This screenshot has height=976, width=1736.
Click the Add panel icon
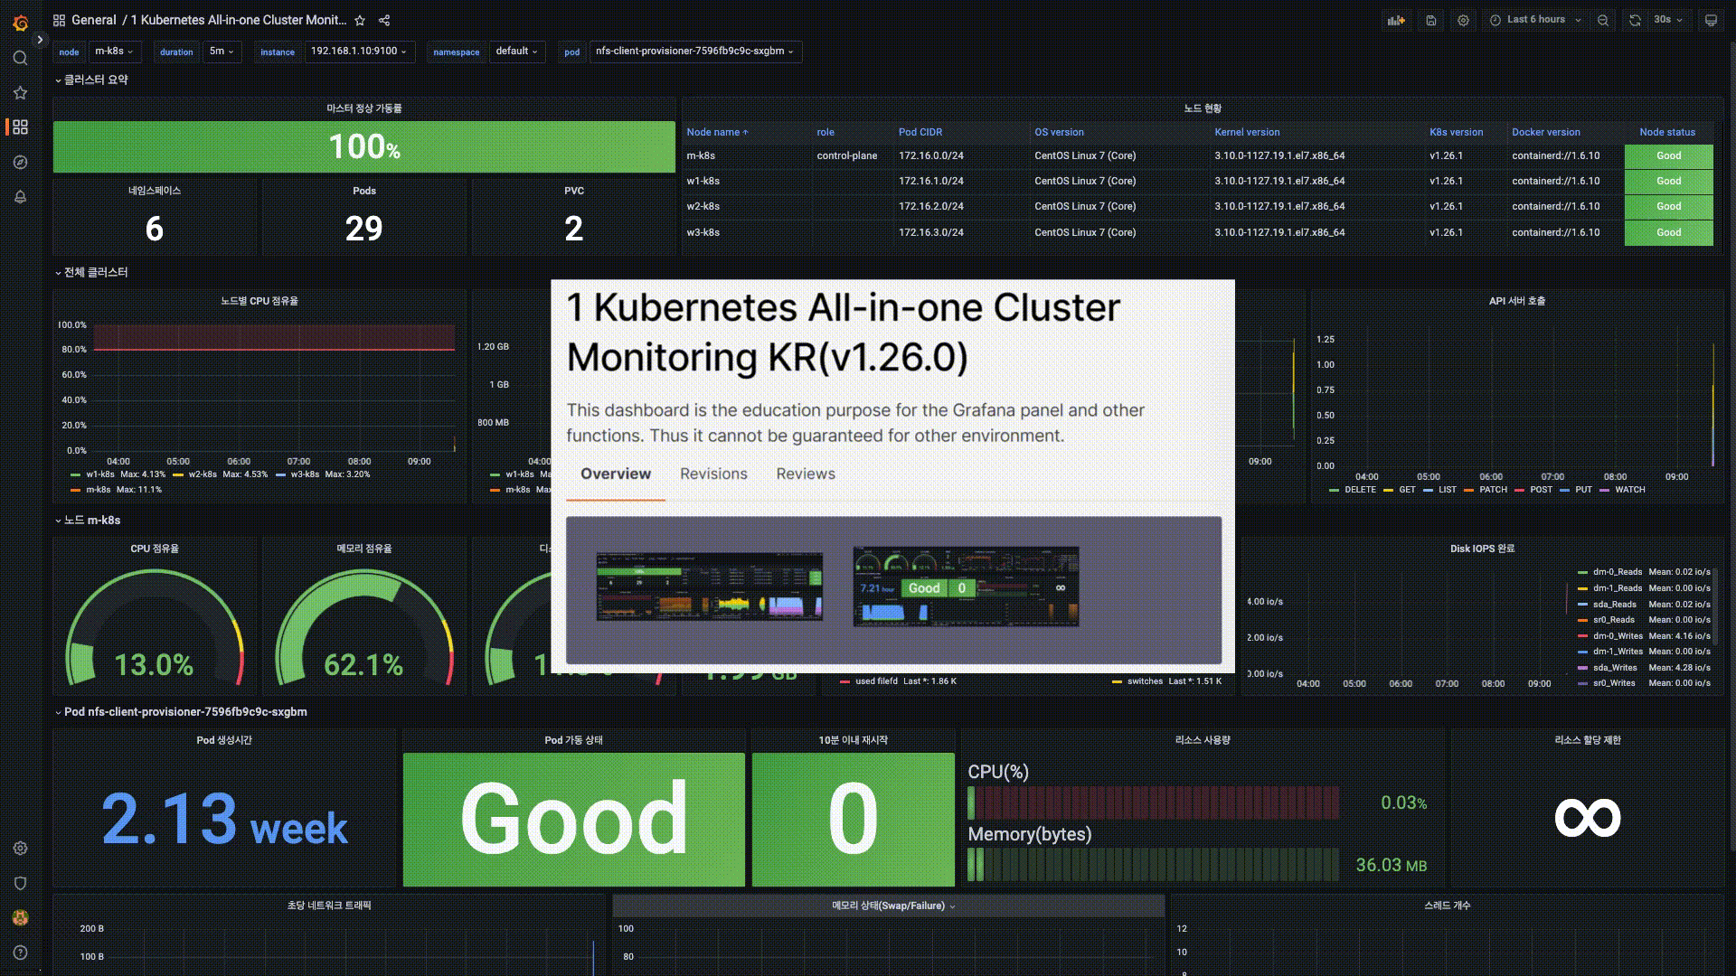pyautogui.click(x=1397, y=20)
